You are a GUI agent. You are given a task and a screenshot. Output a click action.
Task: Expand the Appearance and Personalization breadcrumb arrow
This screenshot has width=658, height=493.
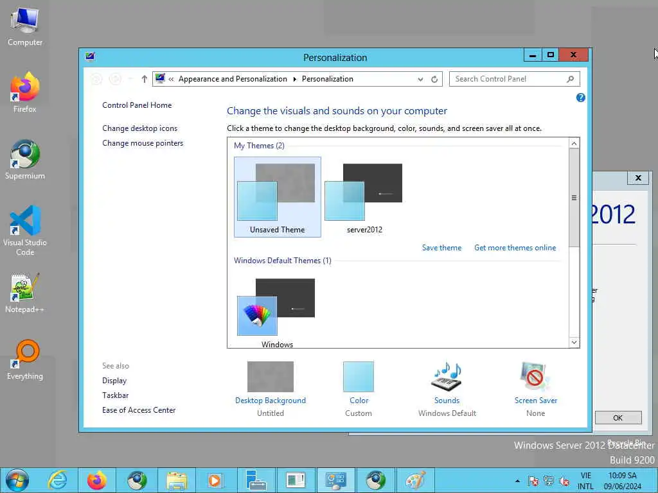[294, 79]
